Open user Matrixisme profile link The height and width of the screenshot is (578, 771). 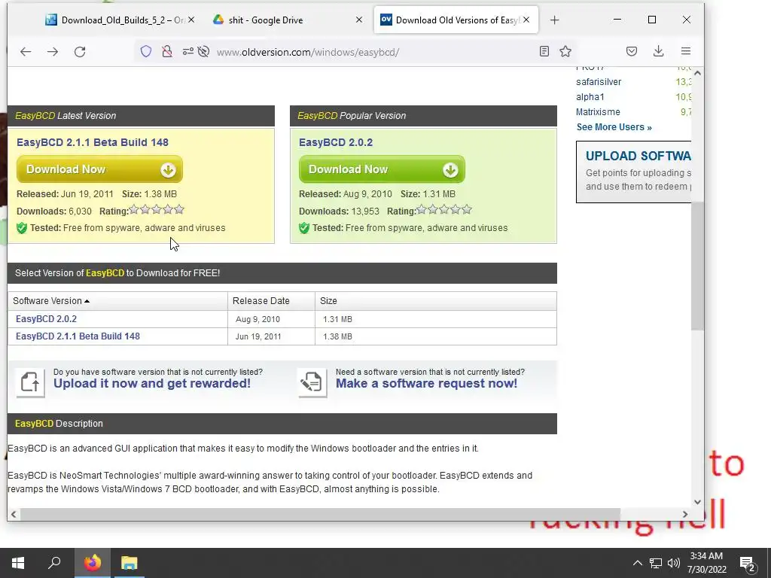pos(598,112)
